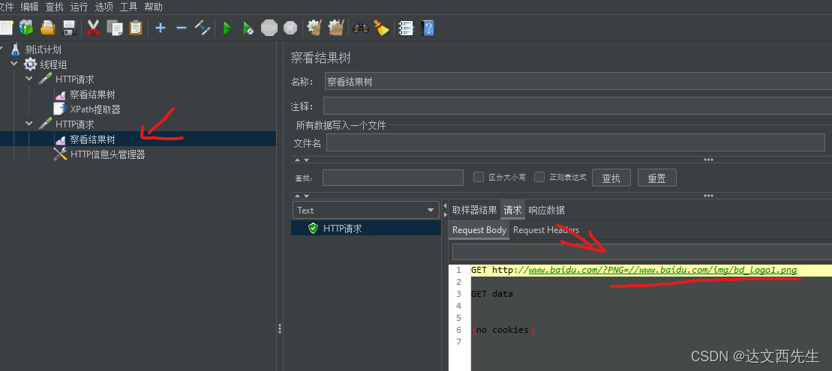This screenshot has height=371, width=832.
Task: Click the gear icon beside 线程组
Action: (30, 64)
